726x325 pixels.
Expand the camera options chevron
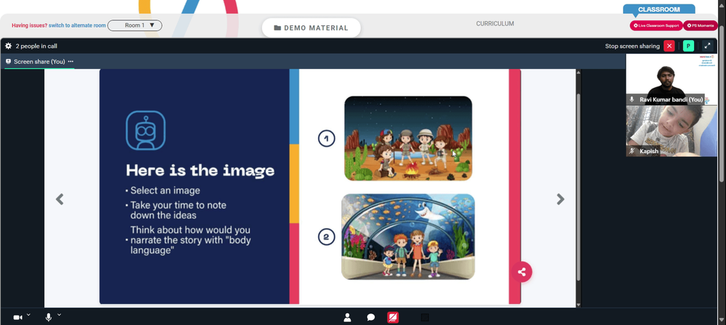(28, 315)
